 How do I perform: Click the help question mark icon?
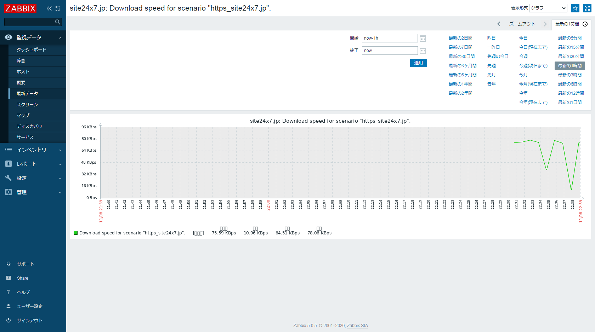[x=8, y=292]
